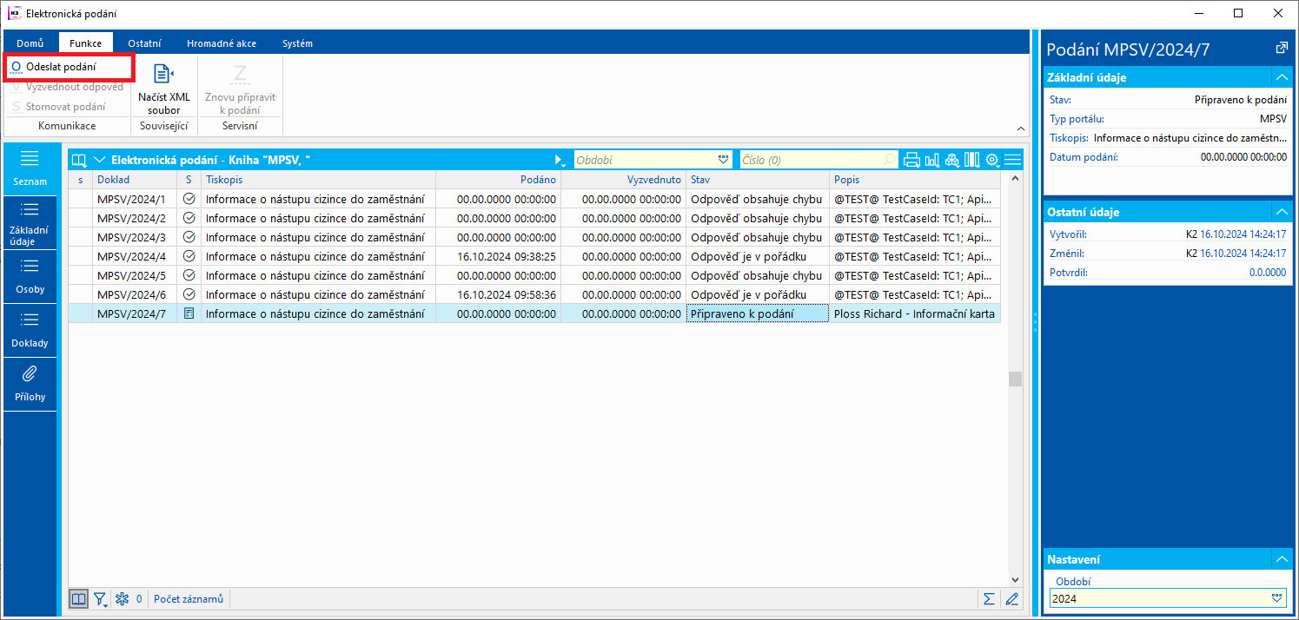The width and height of the screenshot is (1299, 620).
Task: Click the print icon in list header
Action: pos(912,160)
